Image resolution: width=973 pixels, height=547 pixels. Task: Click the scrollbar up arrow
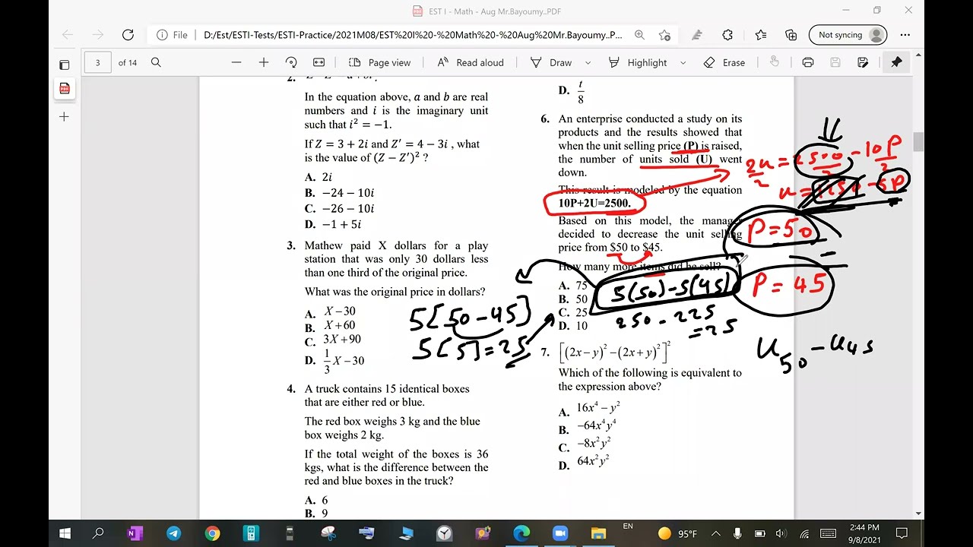pyautogui.click(x=919, y=55)
